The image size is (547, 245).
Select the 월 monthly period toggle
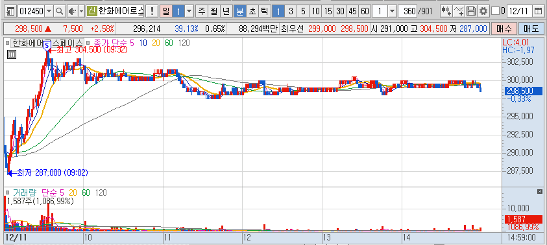tap(214, 12)
